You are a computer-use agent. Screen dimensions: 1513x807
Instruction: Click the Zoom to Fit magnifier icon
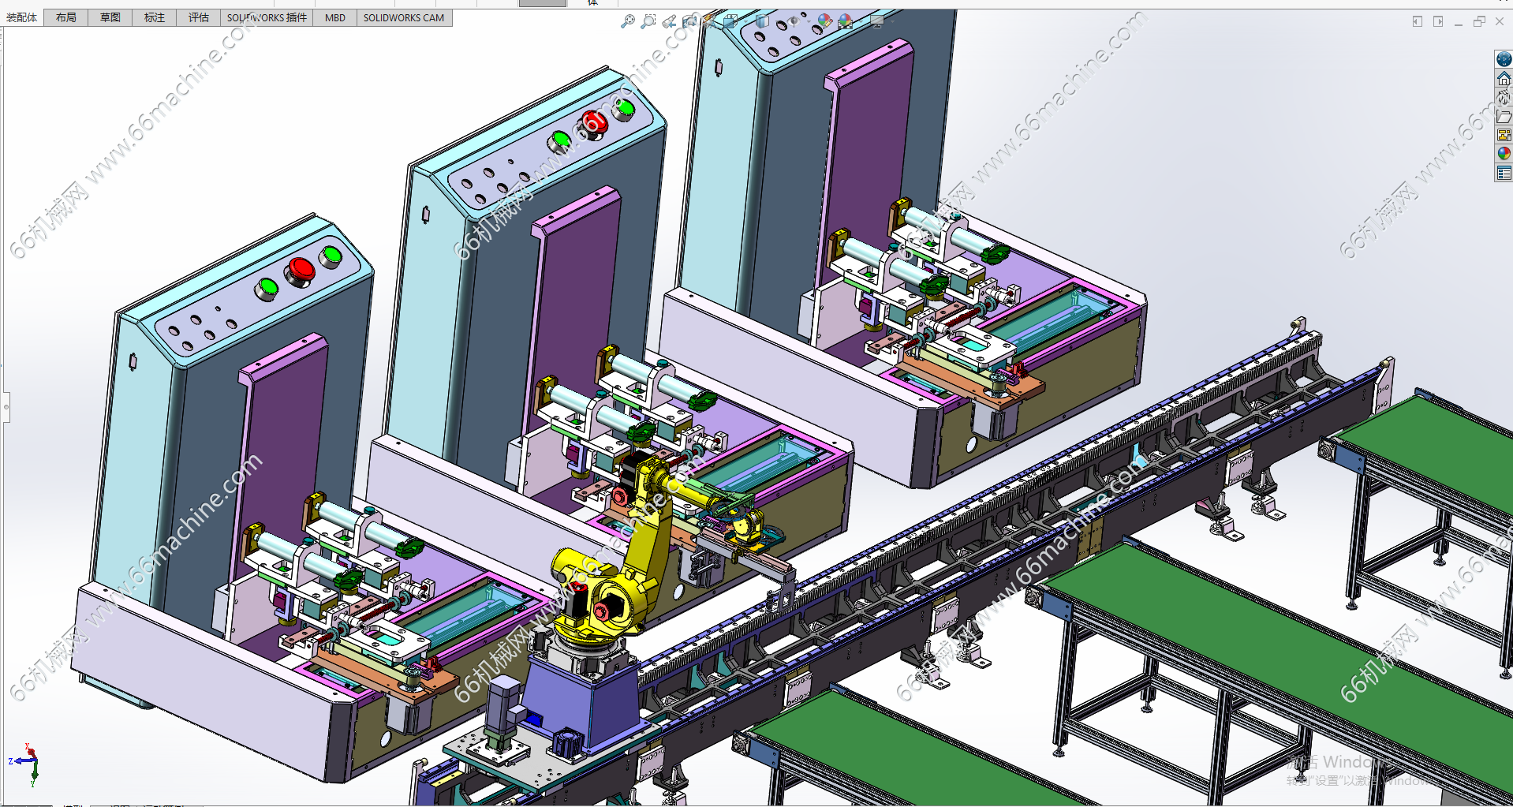click(627, 21)
